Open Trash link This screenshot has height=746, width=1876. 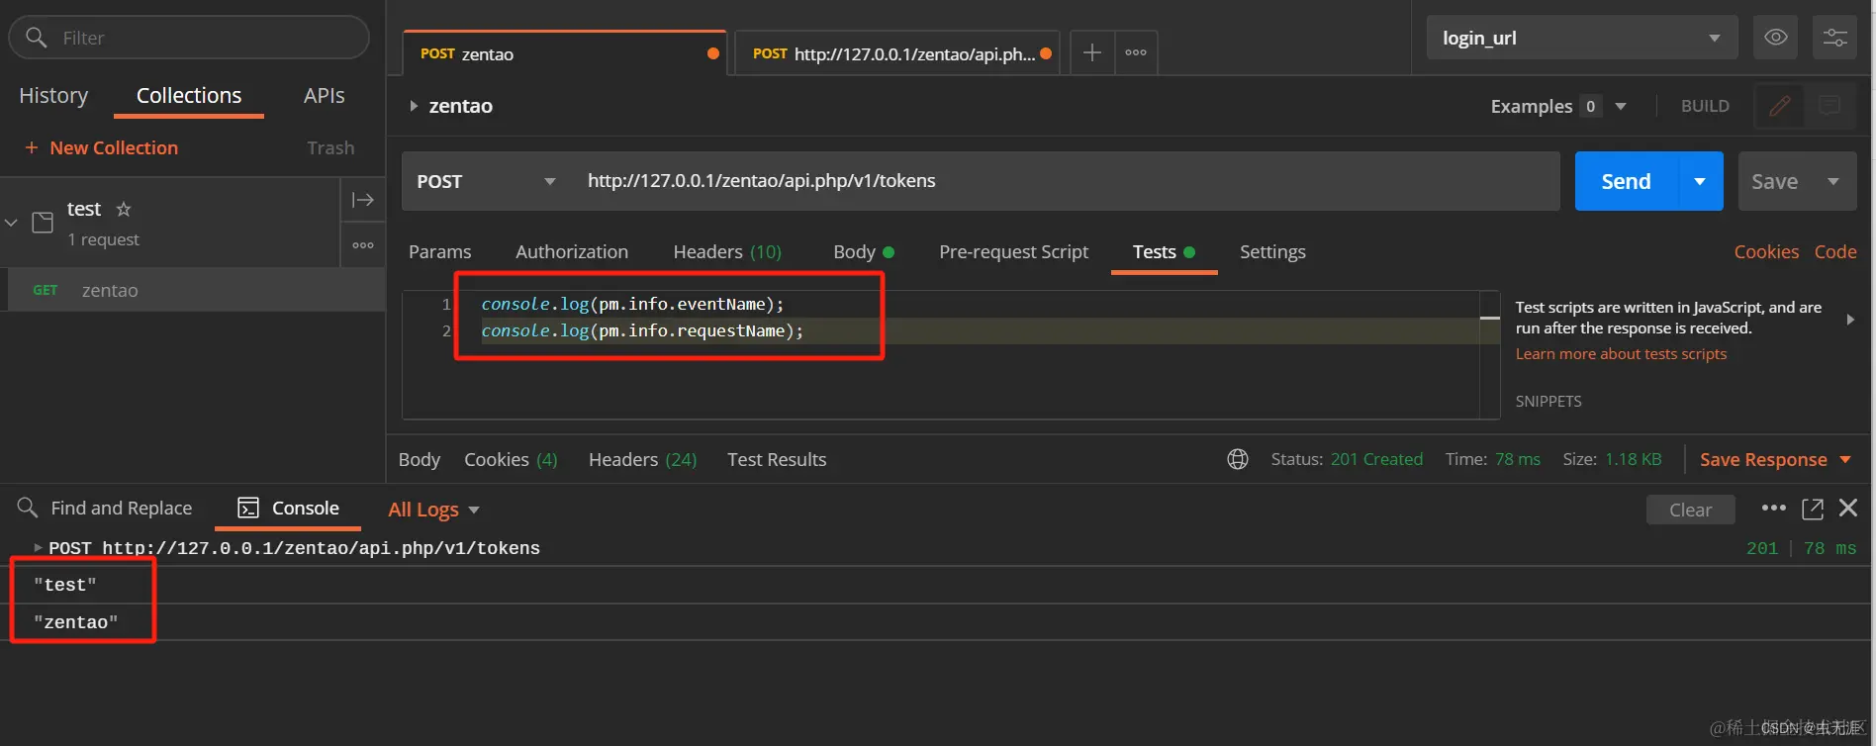[x=330, y=147]
